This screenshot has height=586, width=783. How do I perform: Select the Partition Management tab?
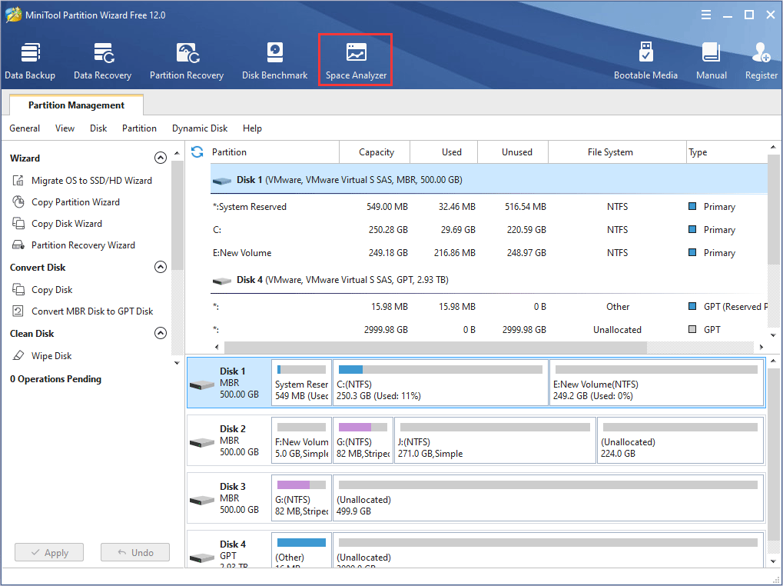pyautogui.click(x=76, y=105)
